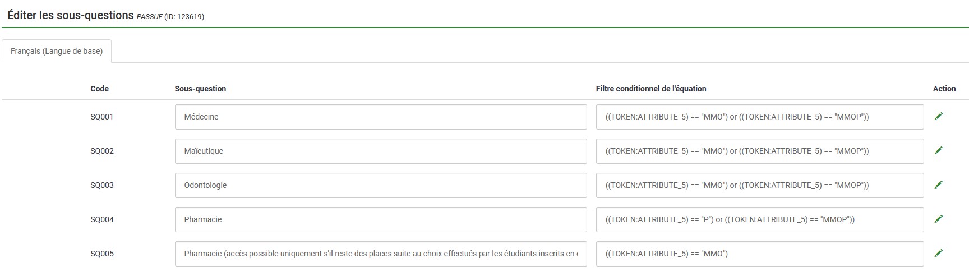Image resolution: width=969 pixels, height=271 pixels.
Task: Open the pencil editor for SQ002 Maïeutique
Action: [938, 150]
